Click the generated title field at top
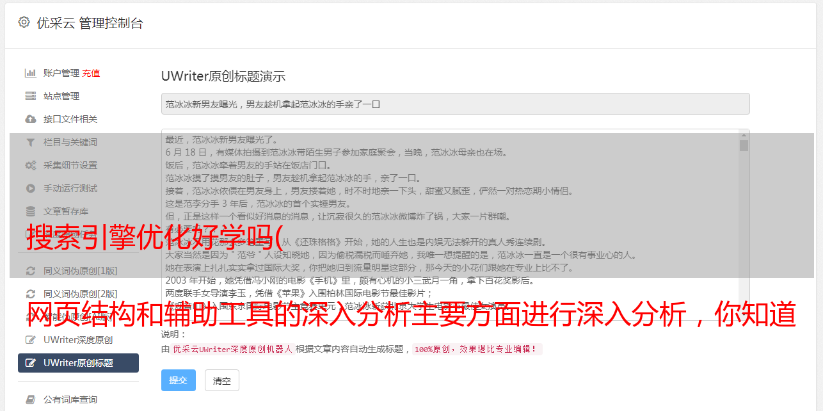Screen dimensions: 823x411 [x=455, y=104]
